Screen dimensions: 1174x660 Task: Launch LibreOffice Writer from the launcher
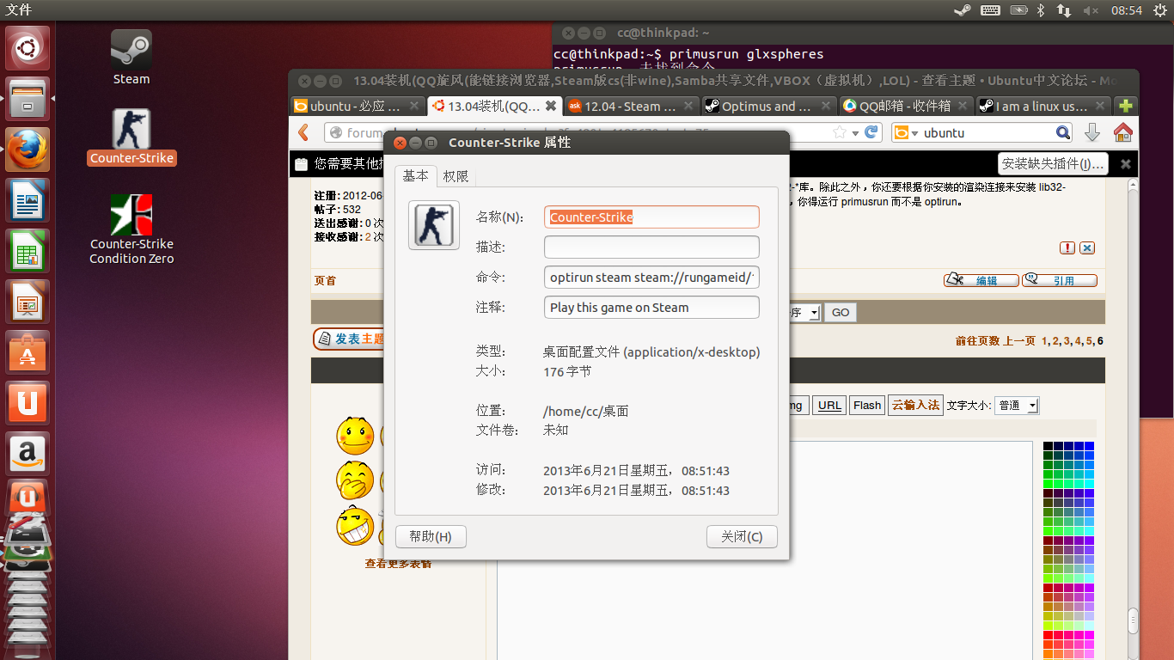click(x=28, y=200)
